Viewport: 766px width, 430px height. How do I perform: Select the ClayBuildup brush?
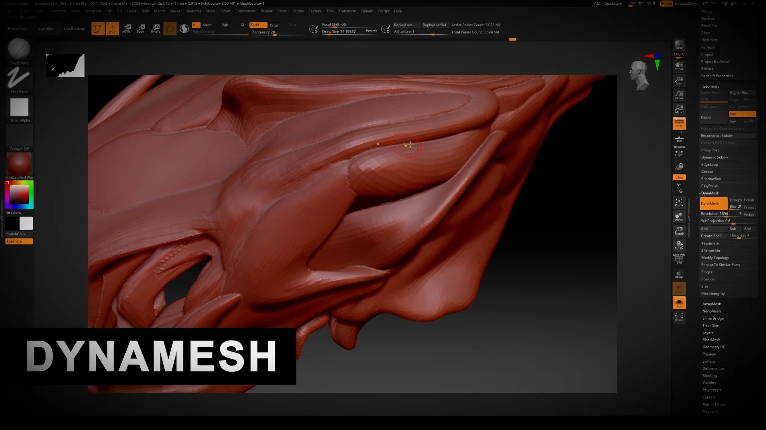click(18, 50)
